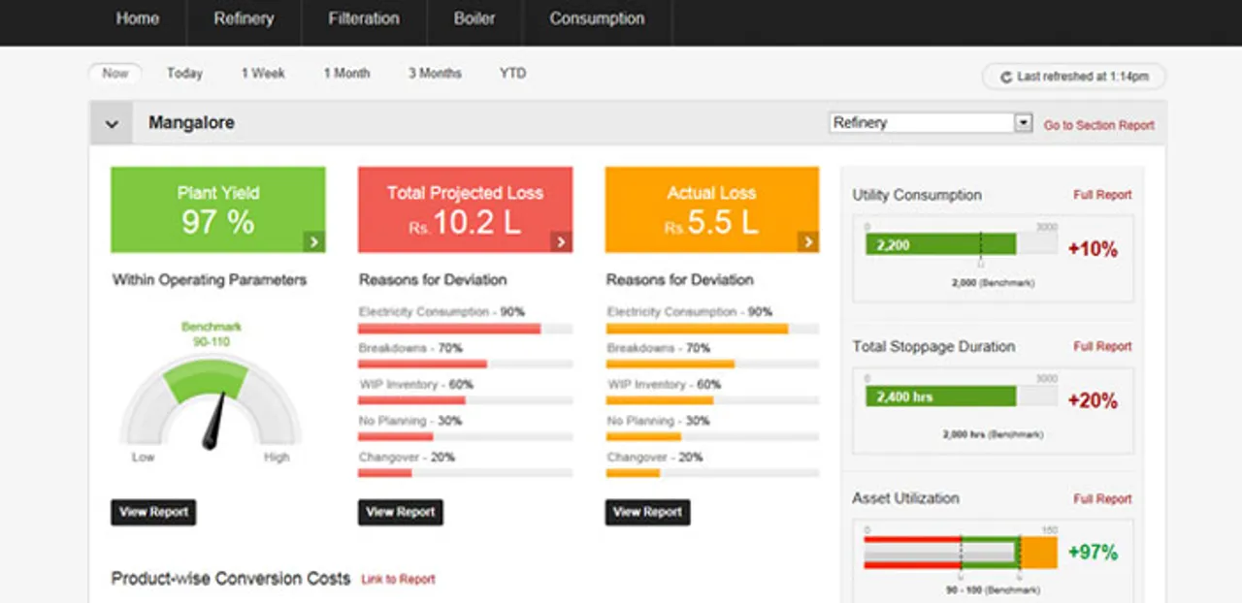Open Full Report for Total Stoppage Duration
Viewport: 1242px width, 603px height.
point(1102,346)
